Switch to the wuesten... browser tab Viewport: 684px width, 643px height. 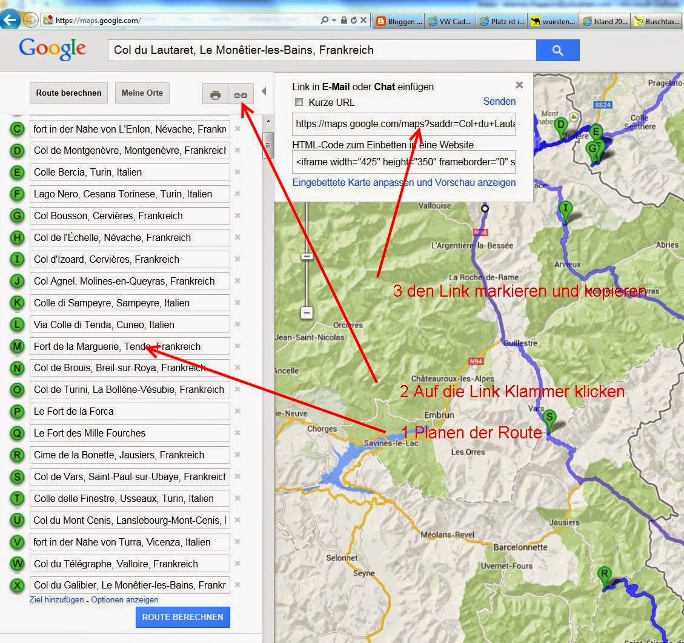coord(554,21)
